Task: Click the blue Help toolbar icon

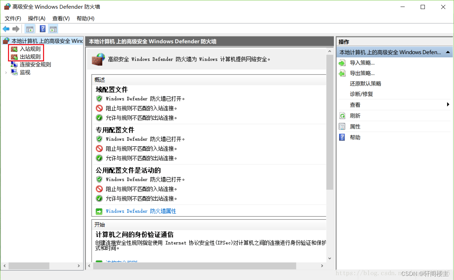Action: [x=43, y=29]
